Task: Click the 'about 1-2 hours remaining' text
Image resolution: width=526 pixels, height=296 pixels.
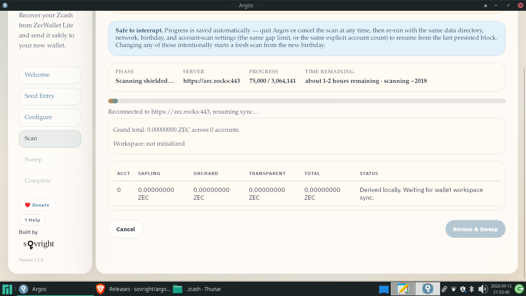Action: pos(342,81)
